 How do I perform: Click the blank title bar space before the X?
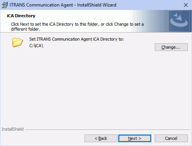(149, 5)
